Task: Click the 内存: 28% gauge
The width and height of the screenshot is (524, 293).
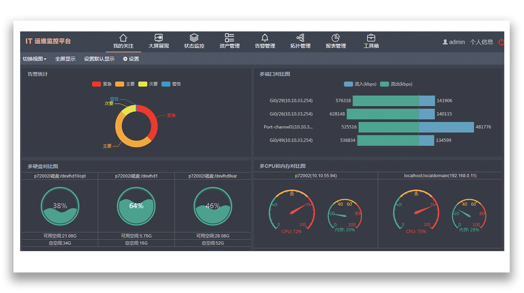Action: pos(469,216)
